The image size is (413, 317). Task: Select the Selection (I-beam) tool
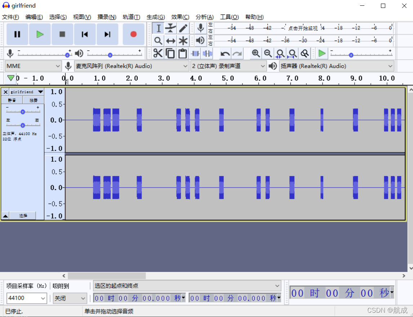[158, 28]
